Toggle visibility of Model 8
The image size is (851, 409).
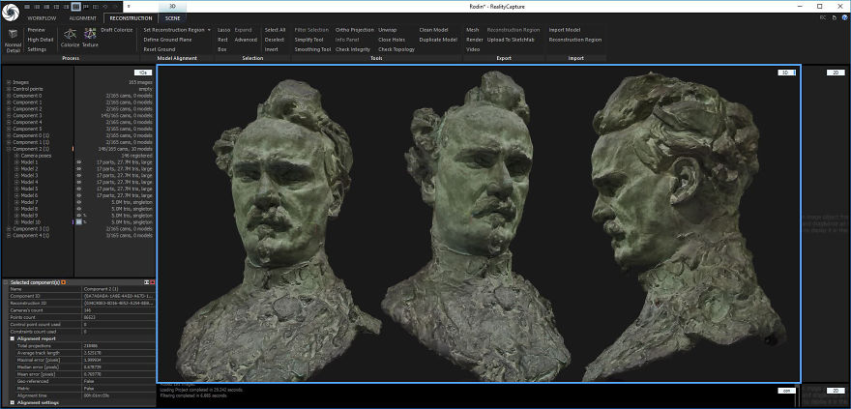79,208
